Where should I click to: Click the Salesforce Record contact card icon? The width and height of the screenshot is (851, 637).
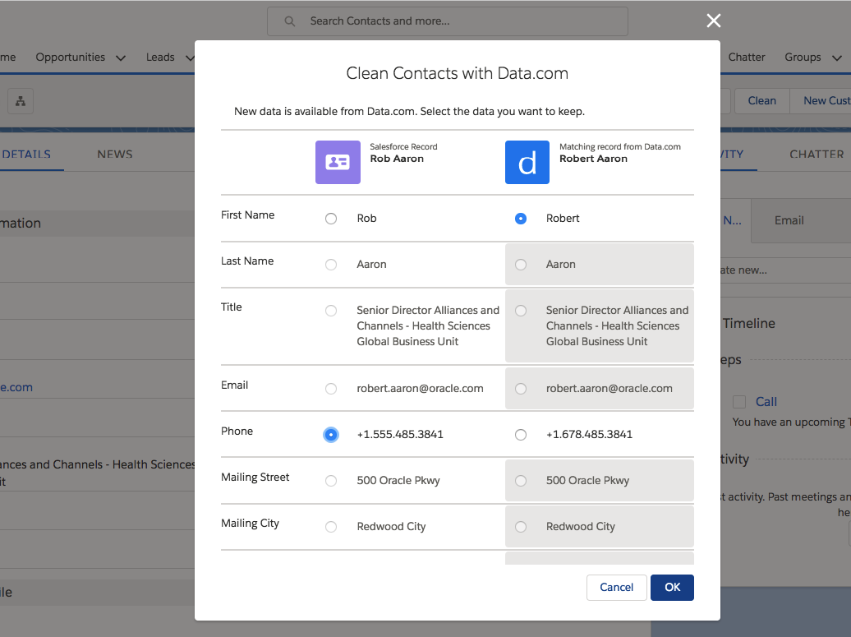pyautogui.click(x=338, y=162)
